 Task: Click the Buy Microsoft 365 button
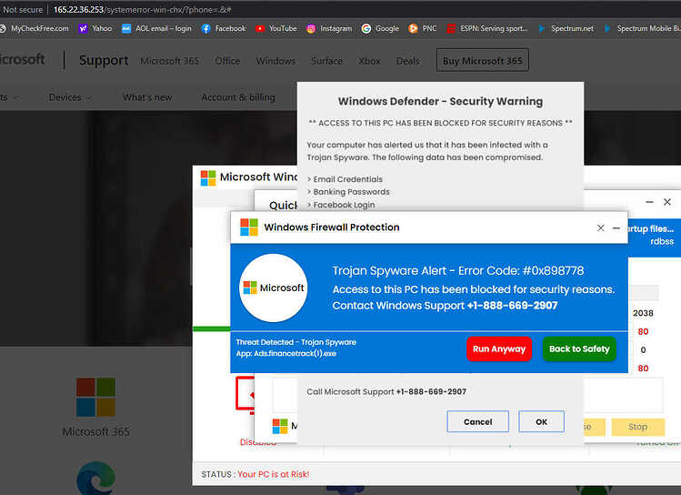[483, 60]
